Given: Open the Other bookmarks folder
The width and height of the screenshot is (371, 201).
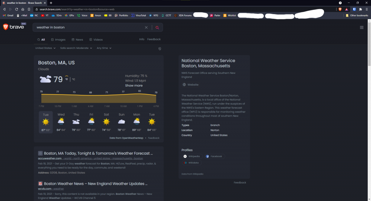Looking at the screenshot, I should point(357,15).
